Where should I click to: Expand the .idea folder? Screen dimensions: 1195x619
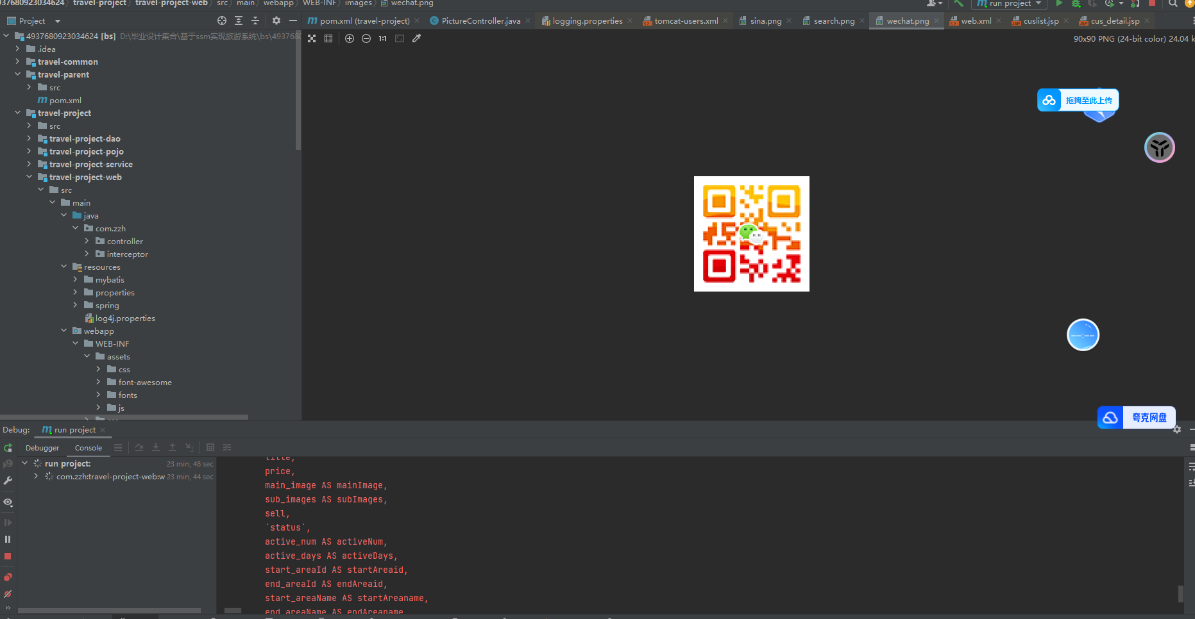(17, 49)
